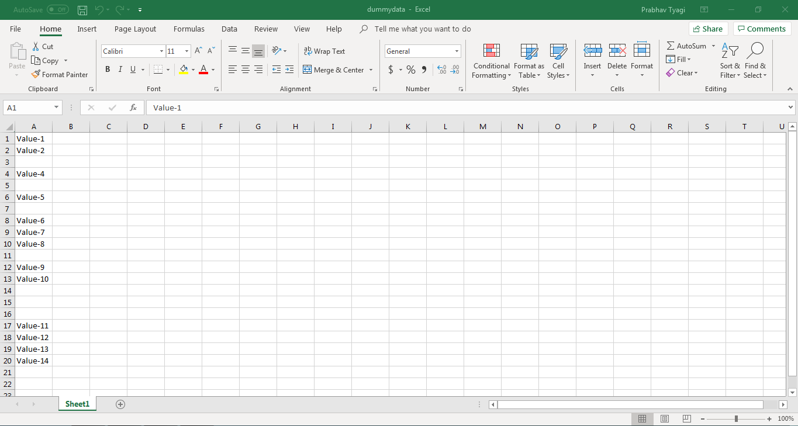798x426 pixels.
Task: Open the Name Box dropdown arrow
Action: [57, 108]
